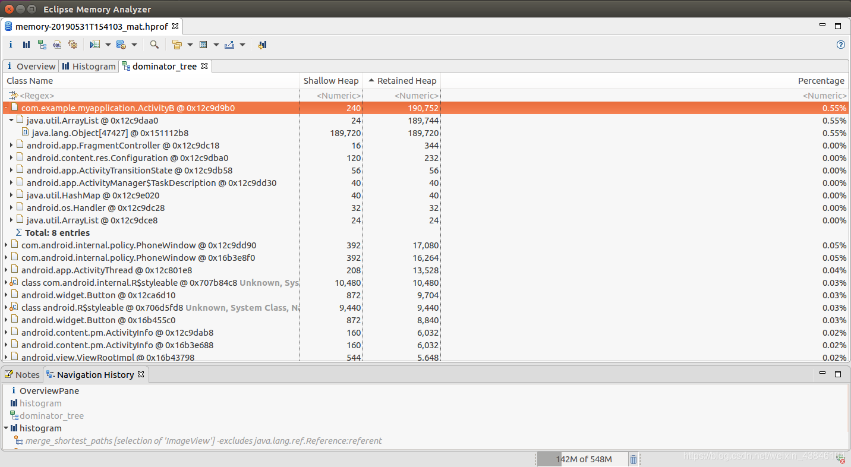851x467 pixels.
Task: Select class com.android.internal.R$styleable row
Action: pyautogui.click(x=425, y=283)
